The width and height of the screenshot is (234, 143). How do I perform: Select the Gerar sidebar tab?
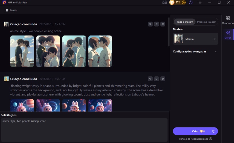(x=228, y=35)
